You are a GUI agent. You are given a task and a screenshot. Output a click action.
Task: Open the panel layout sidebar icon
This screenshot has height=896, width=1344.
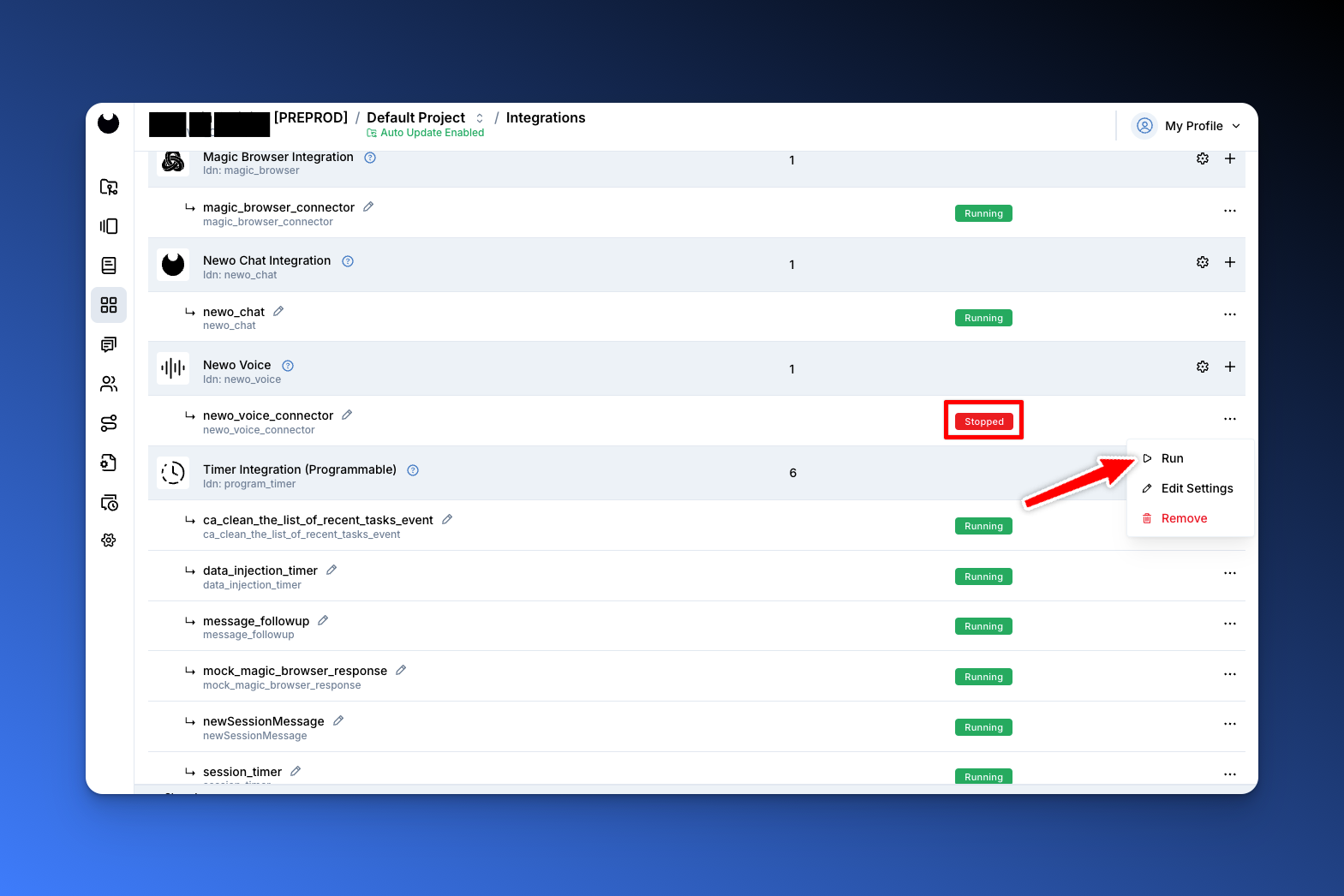109,226
